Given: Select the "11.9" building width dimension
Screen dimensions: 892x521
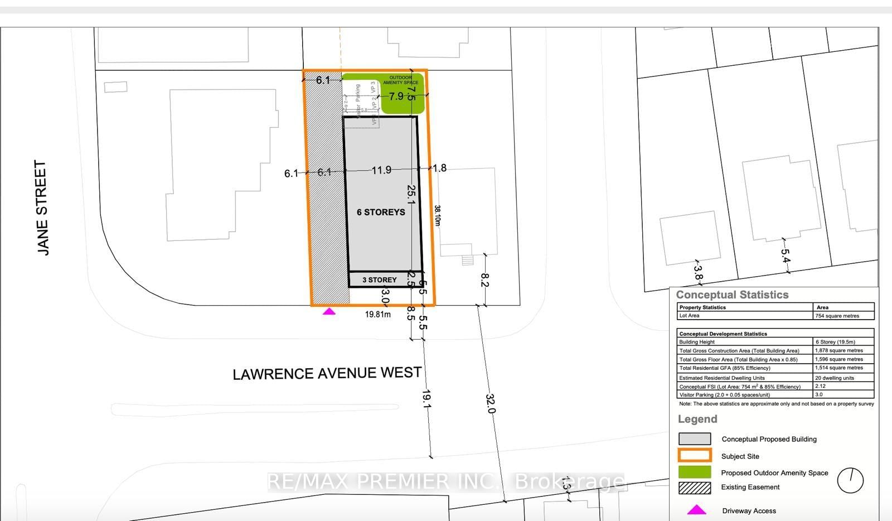Looking at the screenshot, I should pos(381,170).
